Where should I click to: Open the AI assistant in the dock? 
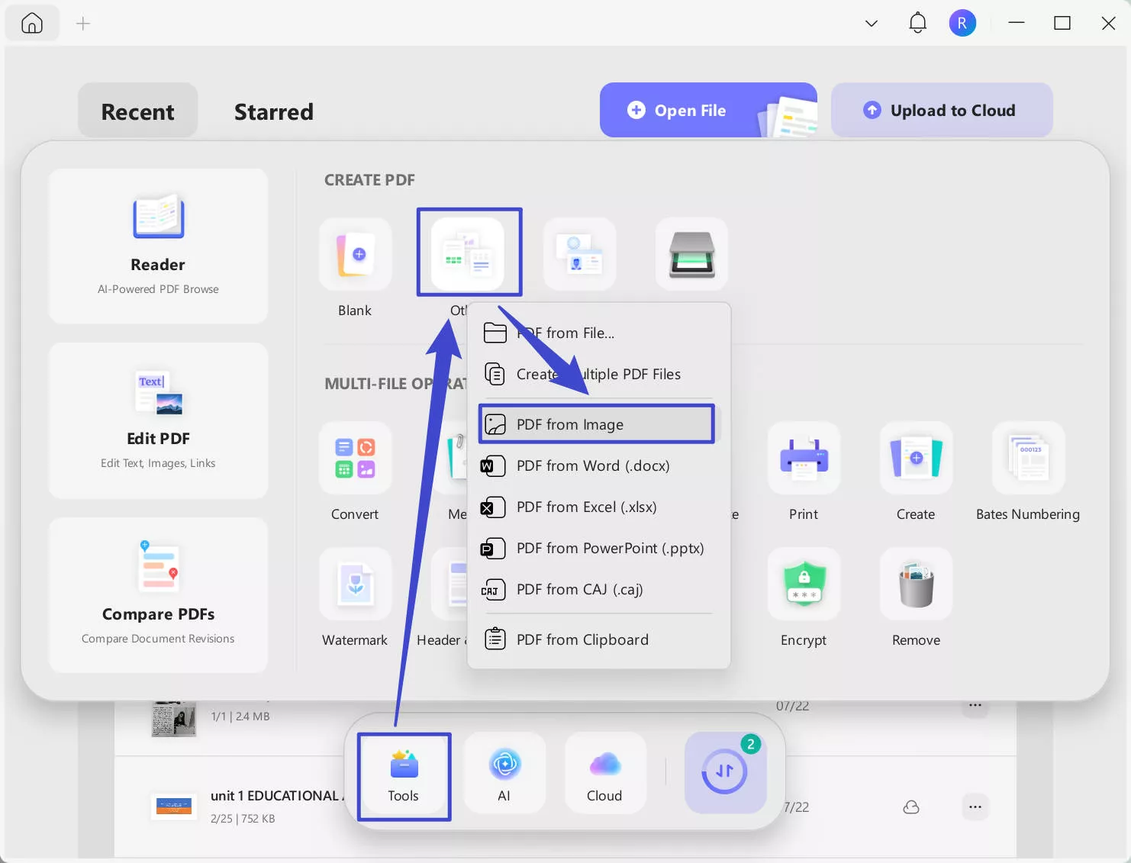[504, 773]
